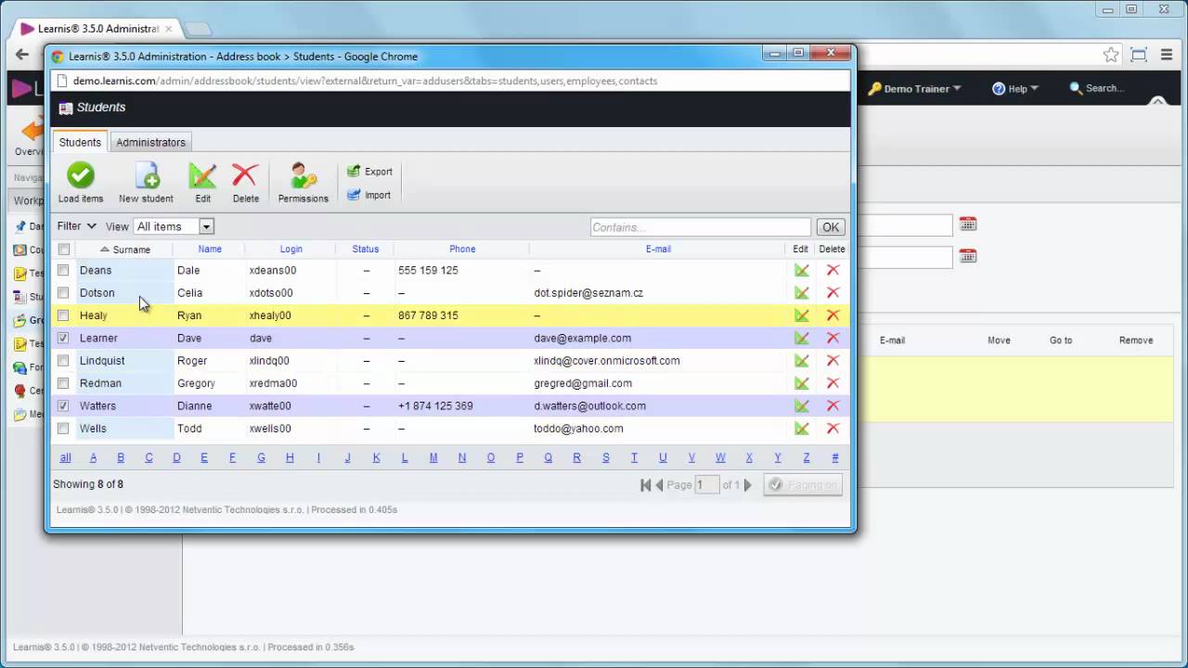Sort by the E-mail column header

tap(658, 249)
